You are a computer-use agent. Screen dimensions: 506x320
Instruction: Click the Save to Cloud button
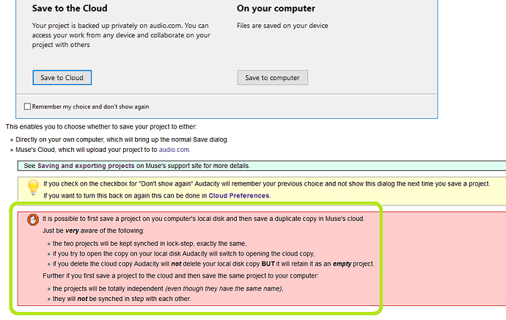pyautogui.click(x=62, y=78)
